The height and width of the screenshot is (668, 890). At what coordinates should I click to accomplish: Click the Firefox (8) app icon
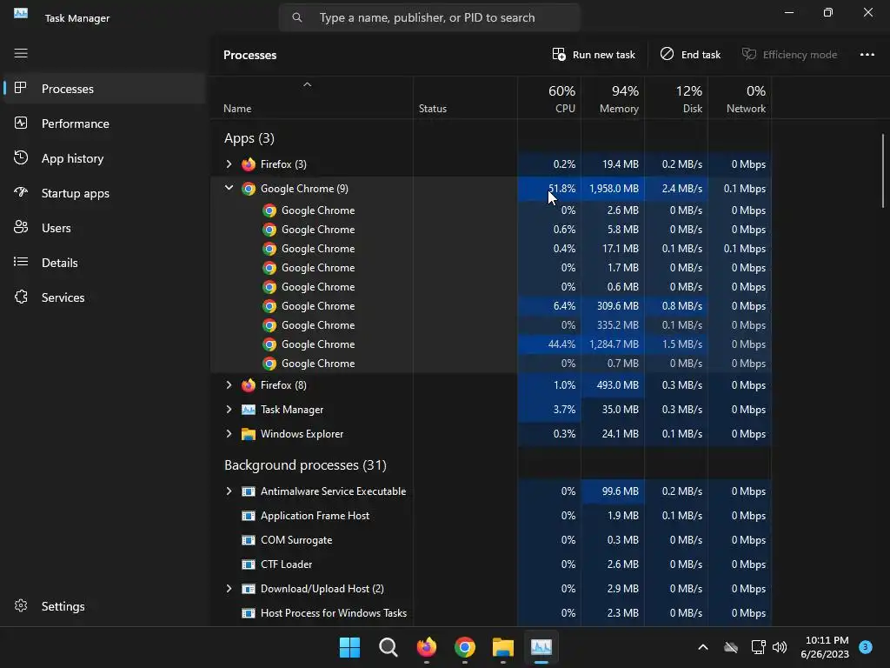(x=248, y=385)
